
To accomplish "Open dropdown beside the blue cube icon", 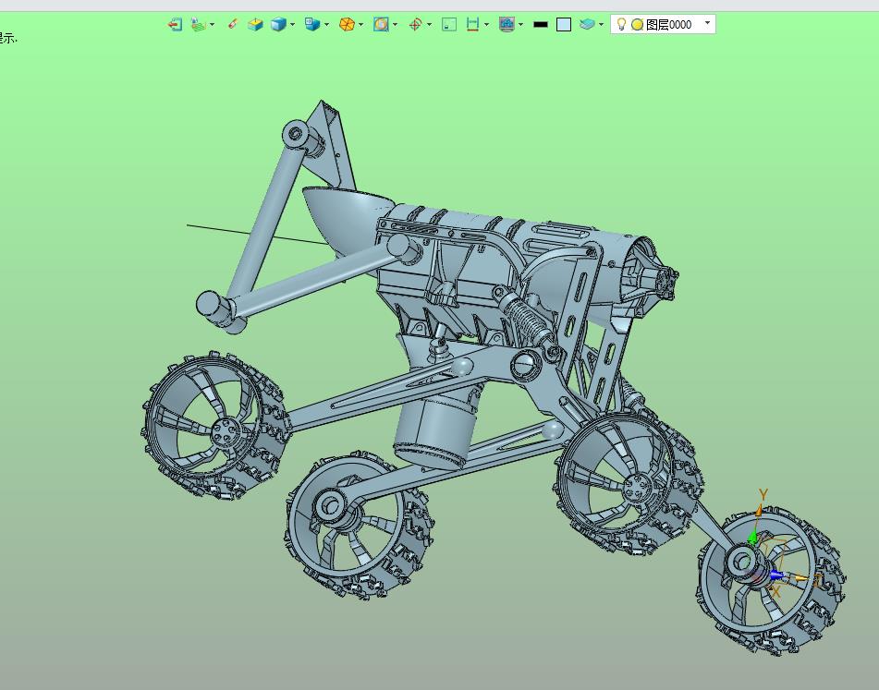I will (x=293, y=25).
